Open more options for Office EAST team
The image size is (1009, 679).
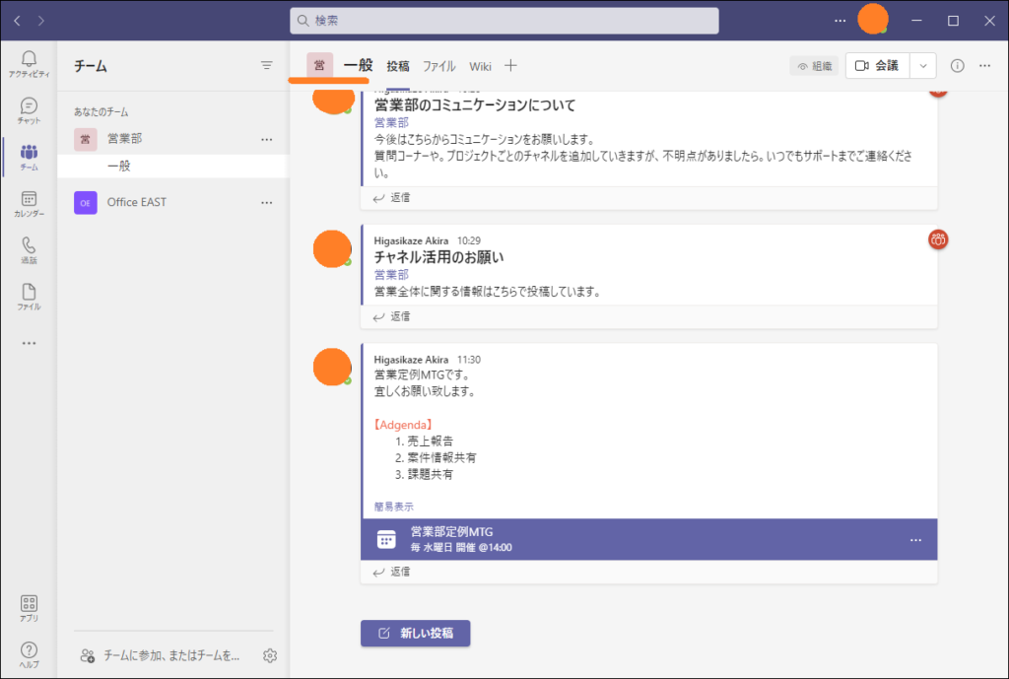[266, 203]
